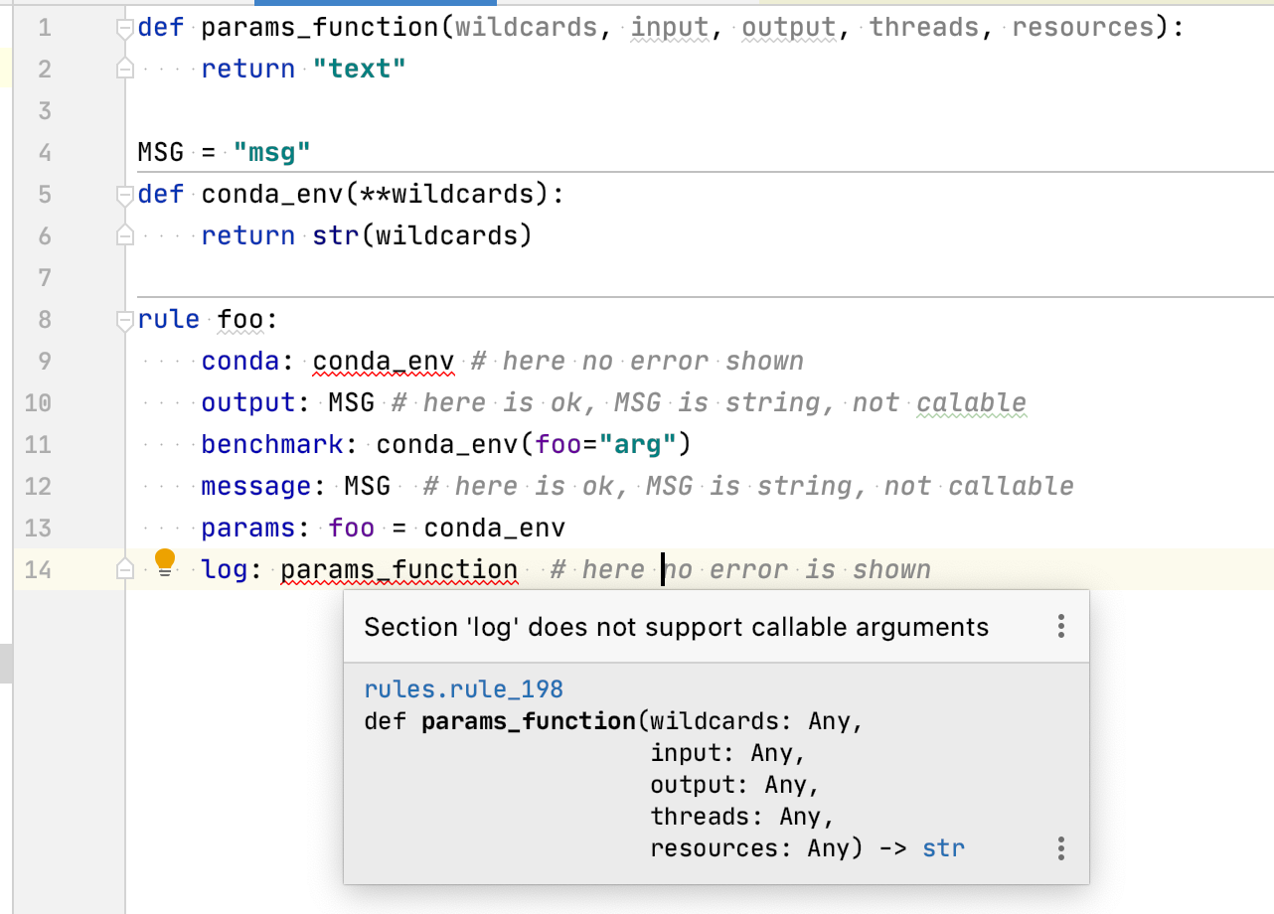This screenshot has width=1274, height=914.
Task: Collapse the conda_env function body
Action: [x=123, y=194]
